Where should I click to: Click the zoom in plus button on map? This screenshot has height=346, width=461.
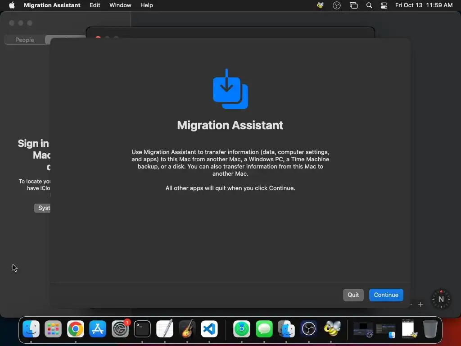[420, 305]
